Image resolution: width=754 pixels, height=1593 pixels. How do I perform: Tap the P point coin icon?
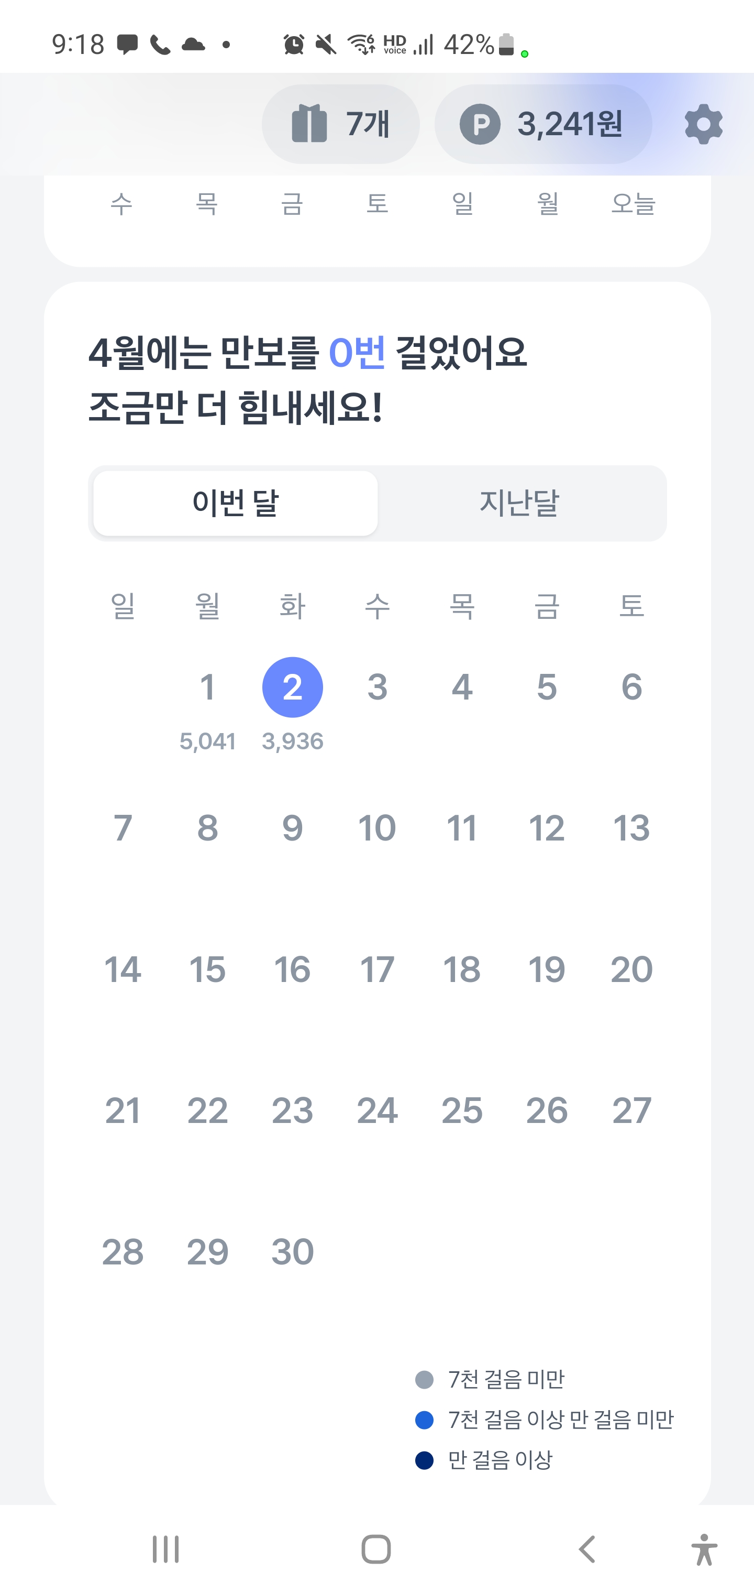(480, 124)
